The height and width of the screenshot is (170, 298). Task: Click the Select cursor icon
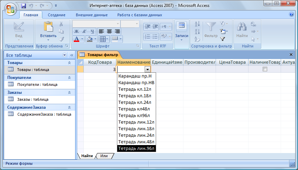click(x=254, y=39)
